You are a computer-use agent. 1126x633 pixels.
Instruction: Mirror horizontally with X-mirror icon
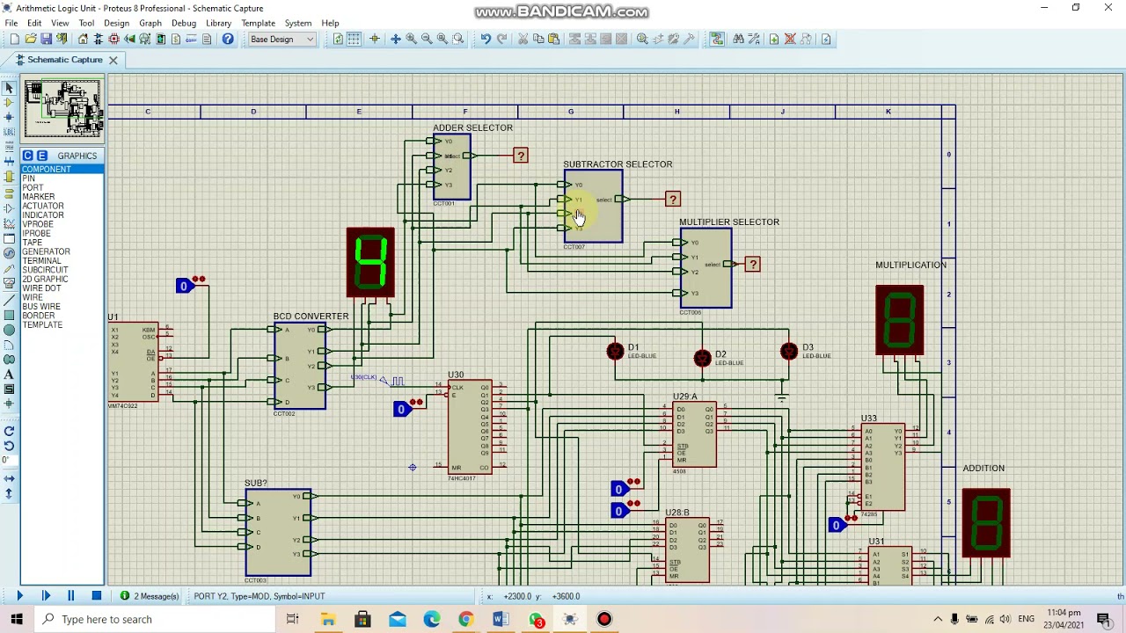(x=9, y=478)
